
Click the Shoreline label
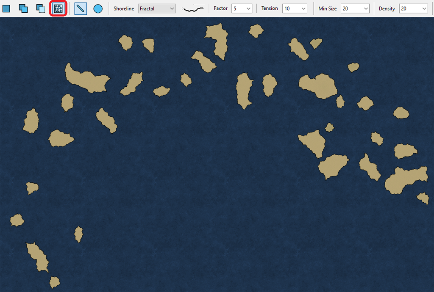tap(124, 8)
